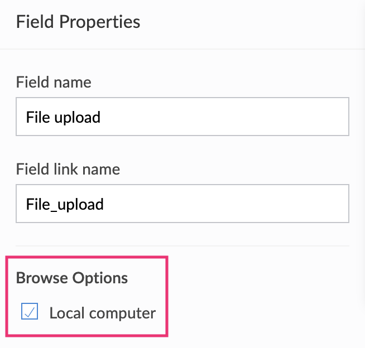The width and height of the screenshot is (365, 348).
Task: Uncheck the Local computer checkbox
Action: point(29,312)
